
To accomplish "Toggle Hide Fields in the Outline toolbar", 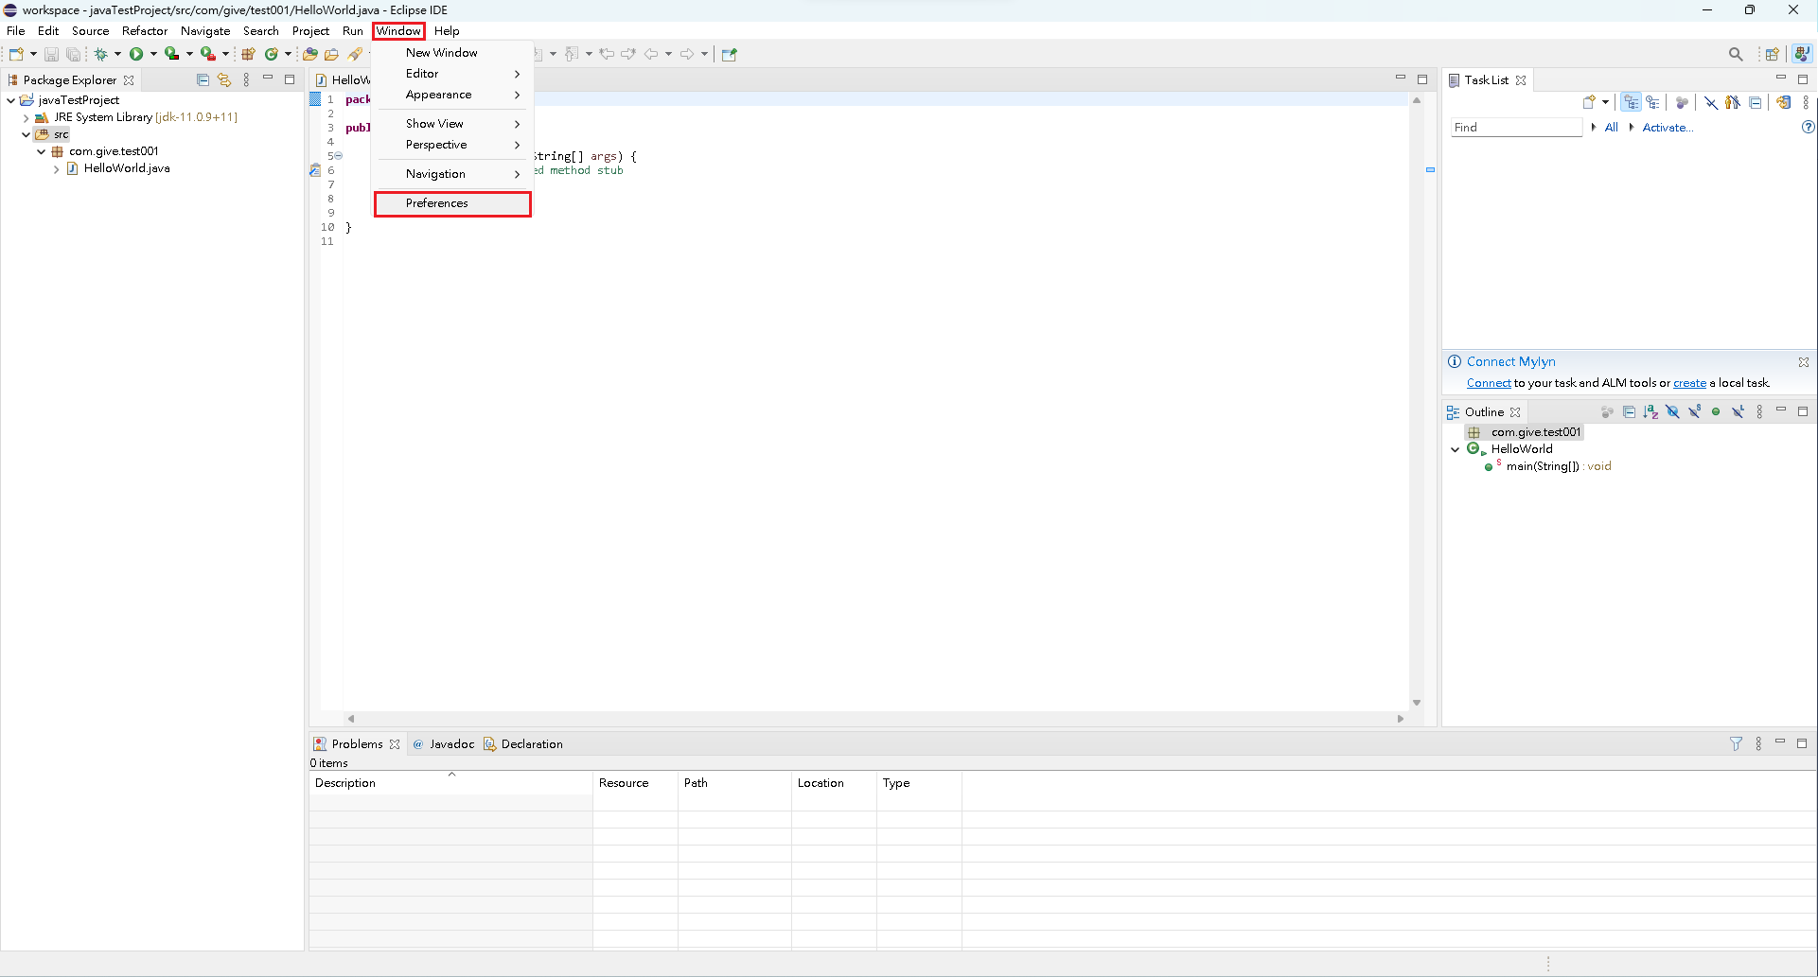I will [x=1672, y=412].
